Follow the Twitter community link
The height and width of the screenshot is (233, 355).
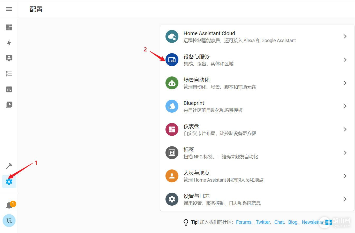tap(263, 222)
